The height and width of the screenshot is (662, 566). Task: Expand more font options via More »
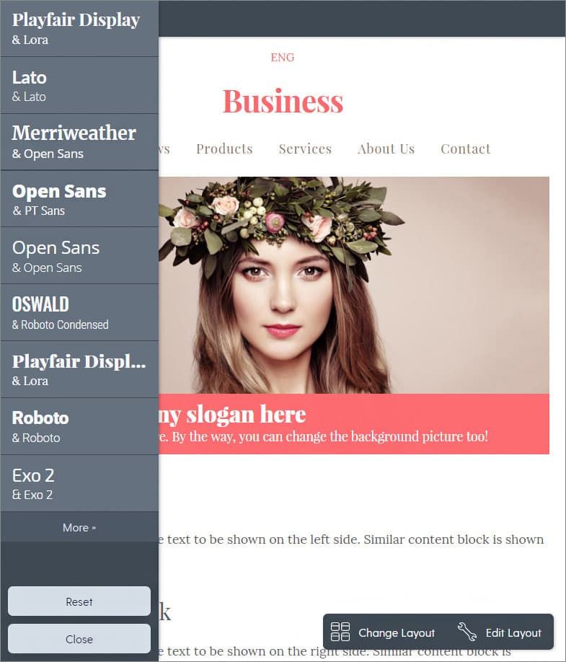[79, 527]
